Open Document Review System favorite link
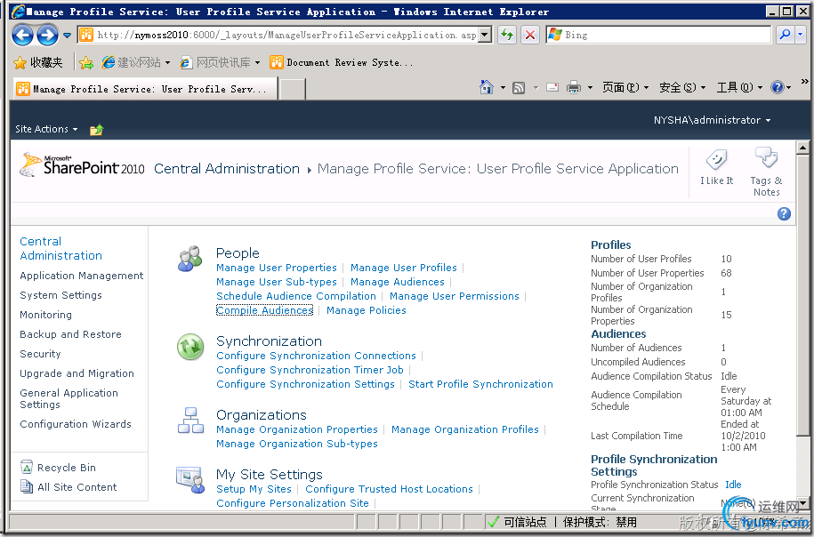Viewport: 814px width, 537px height. coord(342,63)
